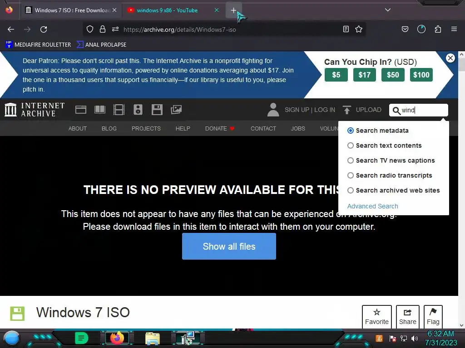Click the volume icon in system tray

pyautogui.click(x=415, y=338)
